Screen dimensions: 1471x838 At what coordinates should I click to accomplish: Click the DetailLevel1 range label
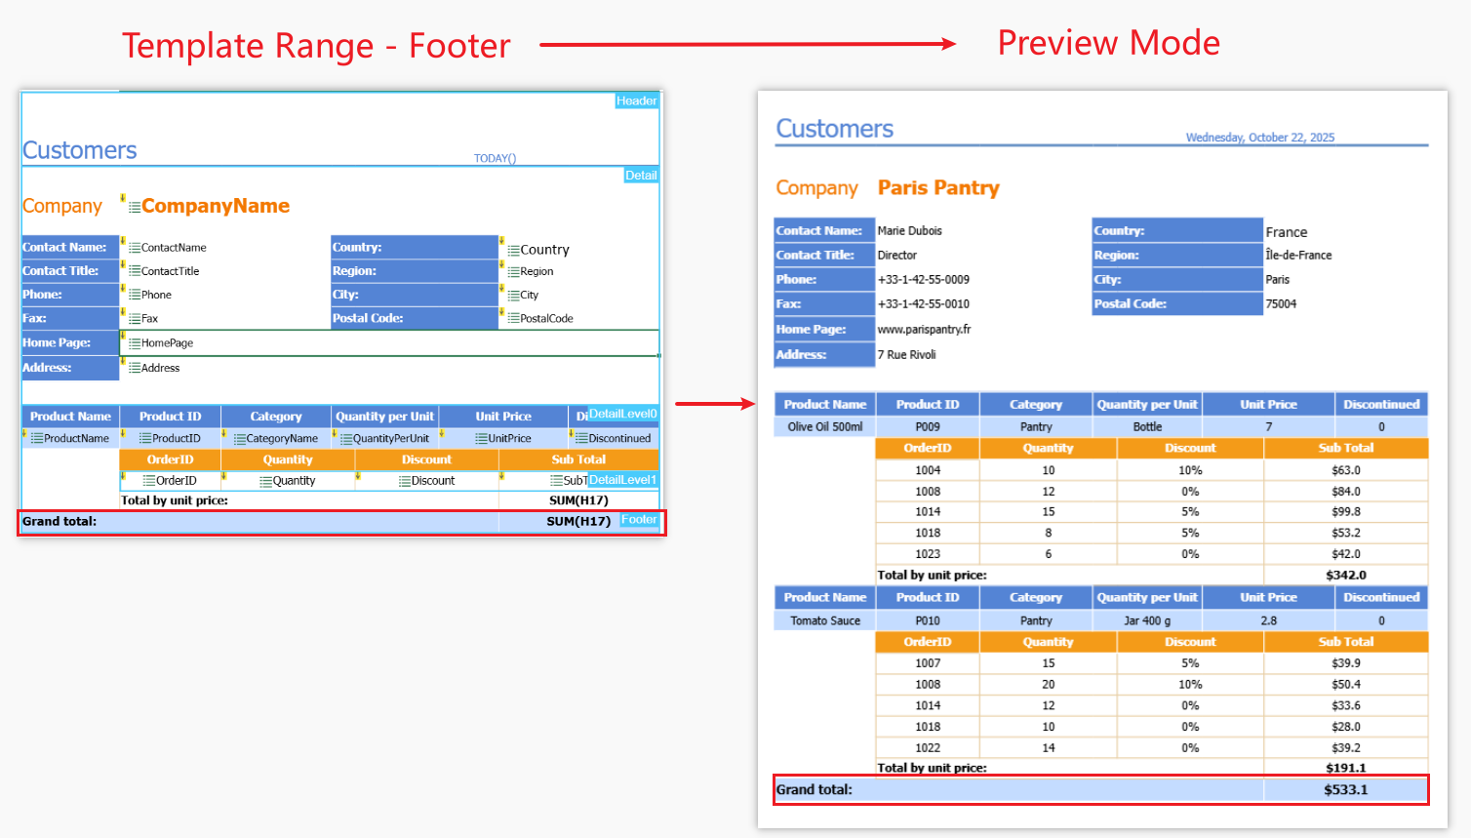click(622, 480)
